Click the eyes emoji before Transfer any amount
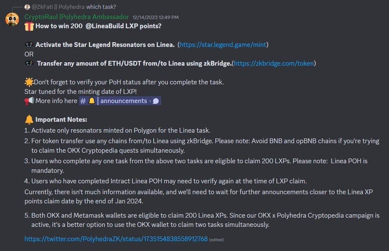The width and height of the screenshot is (389, 251). click(29, 64)
